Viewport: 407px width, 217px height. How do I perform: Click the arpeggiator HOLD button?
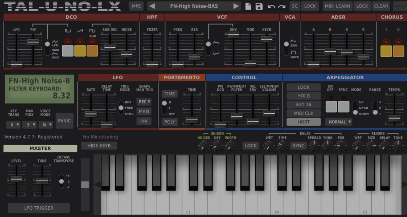click(304, 96)
